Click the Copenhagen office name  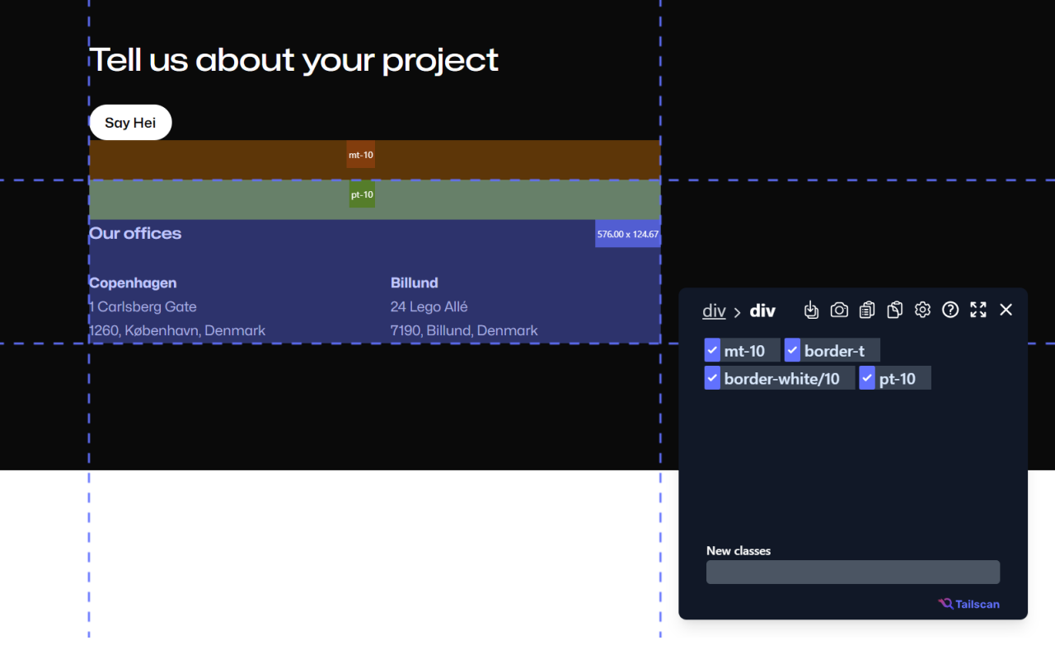click(x=133, y=283)
